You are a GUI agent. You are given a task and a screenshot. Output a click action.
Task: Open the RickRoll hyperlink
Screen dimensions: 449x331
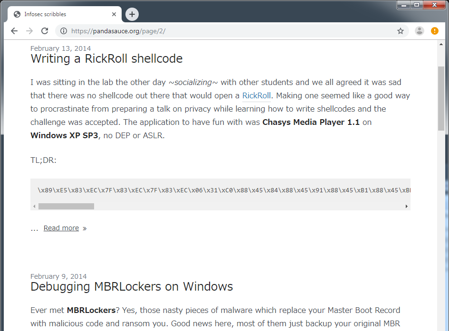point(256,95)
